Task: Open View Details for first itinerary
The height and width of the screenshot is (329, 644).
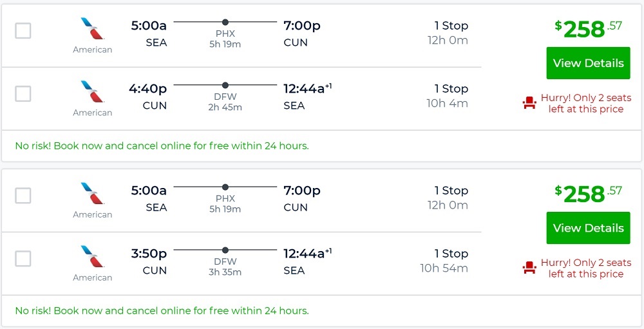Action: click(588, 63)
